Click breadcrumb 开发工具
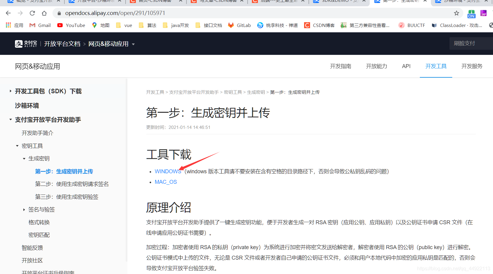 click(x=155, y=92)
